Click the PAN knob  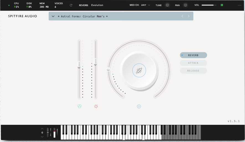point(185,5)
